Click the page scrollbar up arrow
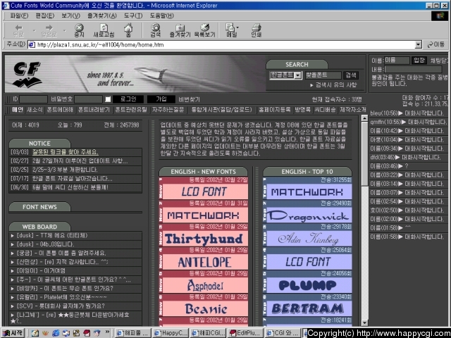The width and height of the screenshot is (451, 338). (364, 118)
